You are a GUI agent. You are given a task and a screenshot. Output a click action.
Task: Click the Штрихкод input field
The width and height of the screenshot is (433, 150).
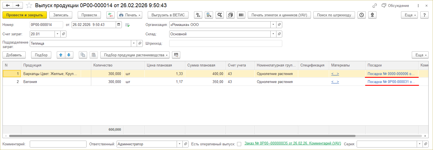tap(225, 43)
